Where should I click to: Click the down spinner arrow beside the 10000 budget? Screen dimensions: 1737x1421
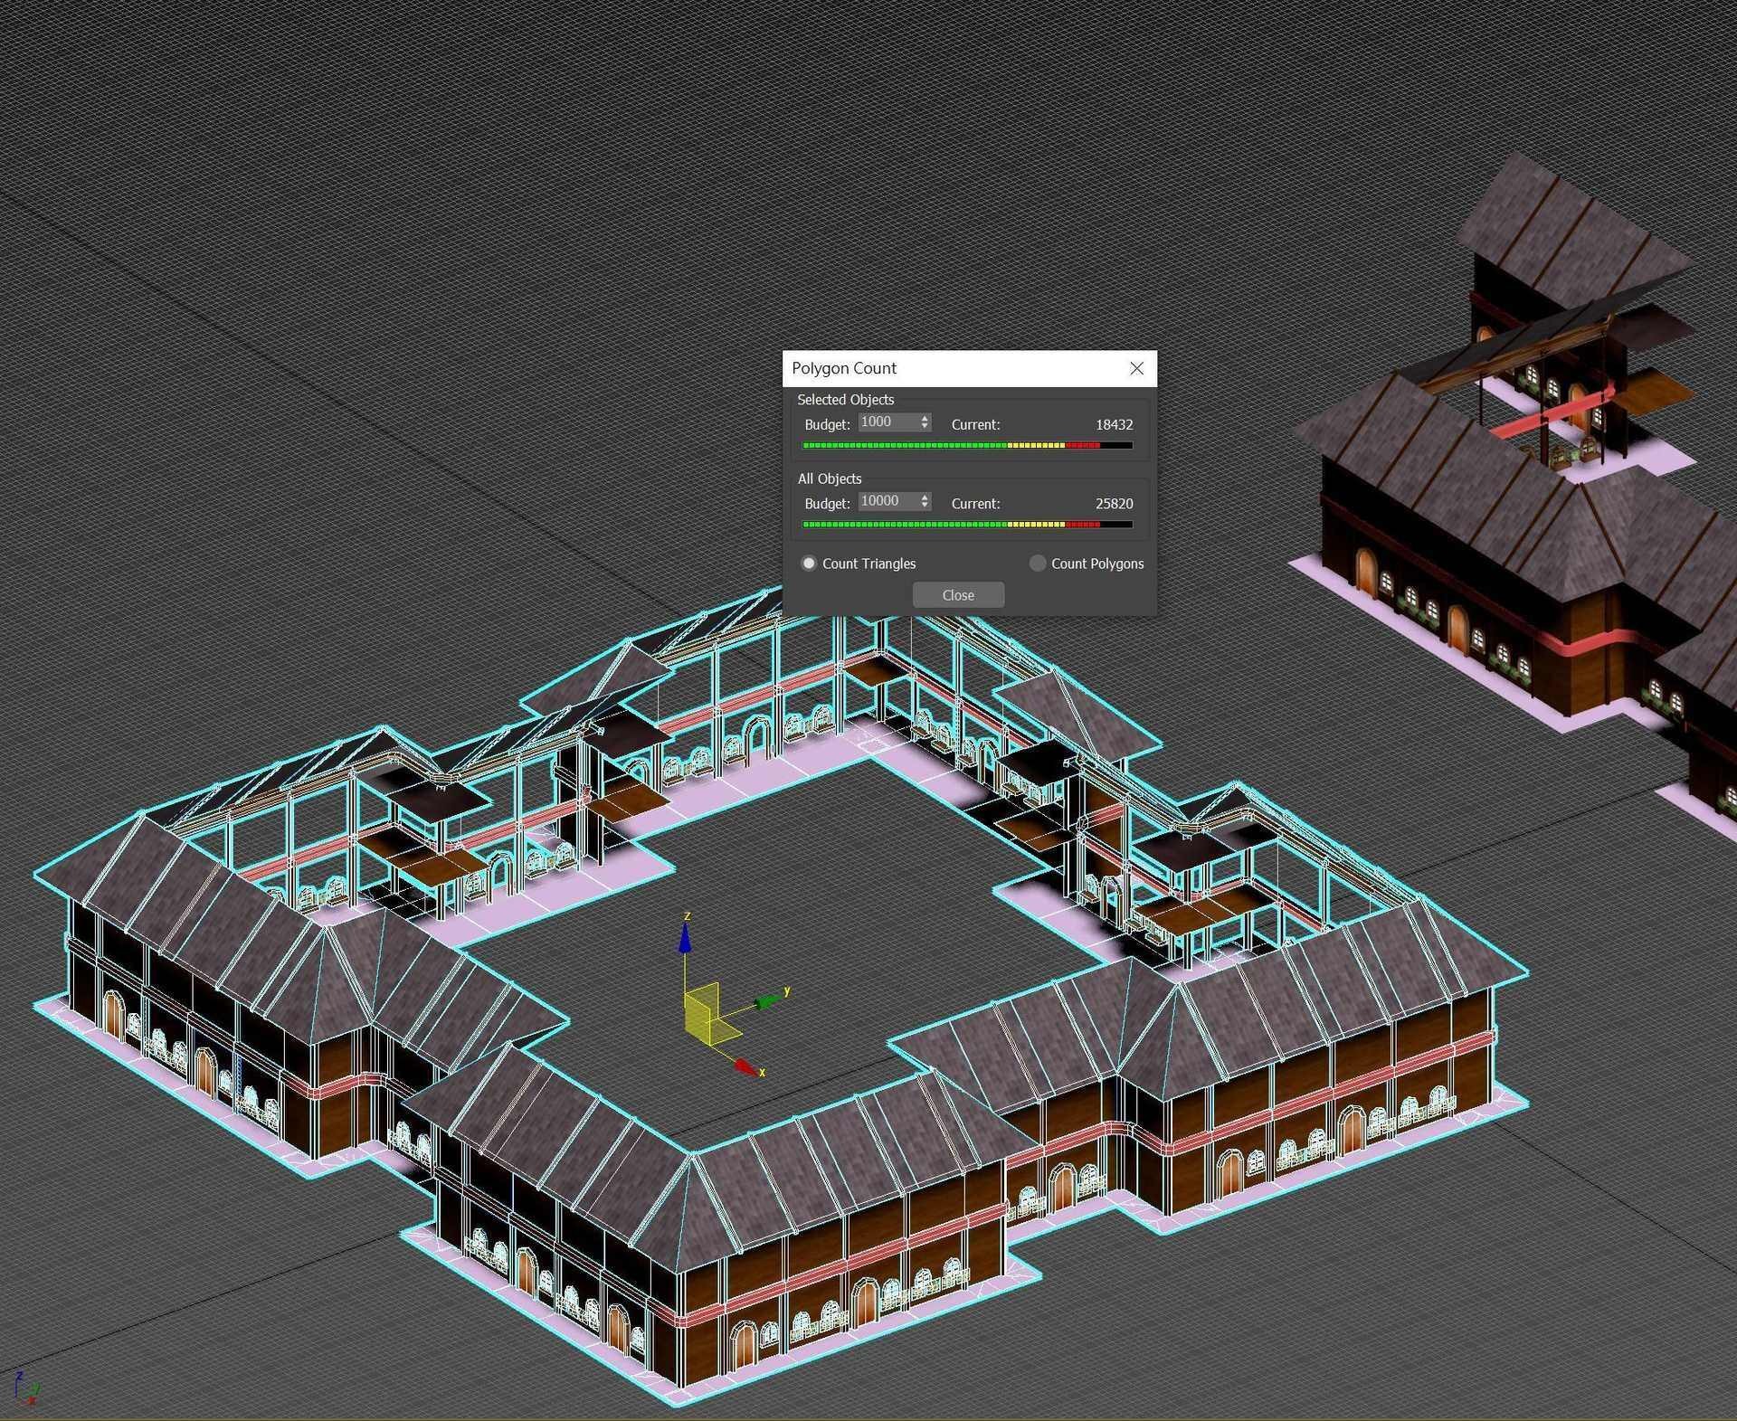pos(924,505)
